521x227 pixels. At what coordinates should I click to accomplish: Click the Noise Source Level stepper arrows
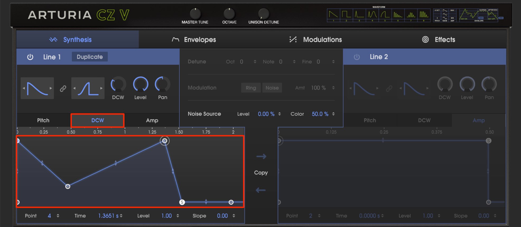pos(279,114)
